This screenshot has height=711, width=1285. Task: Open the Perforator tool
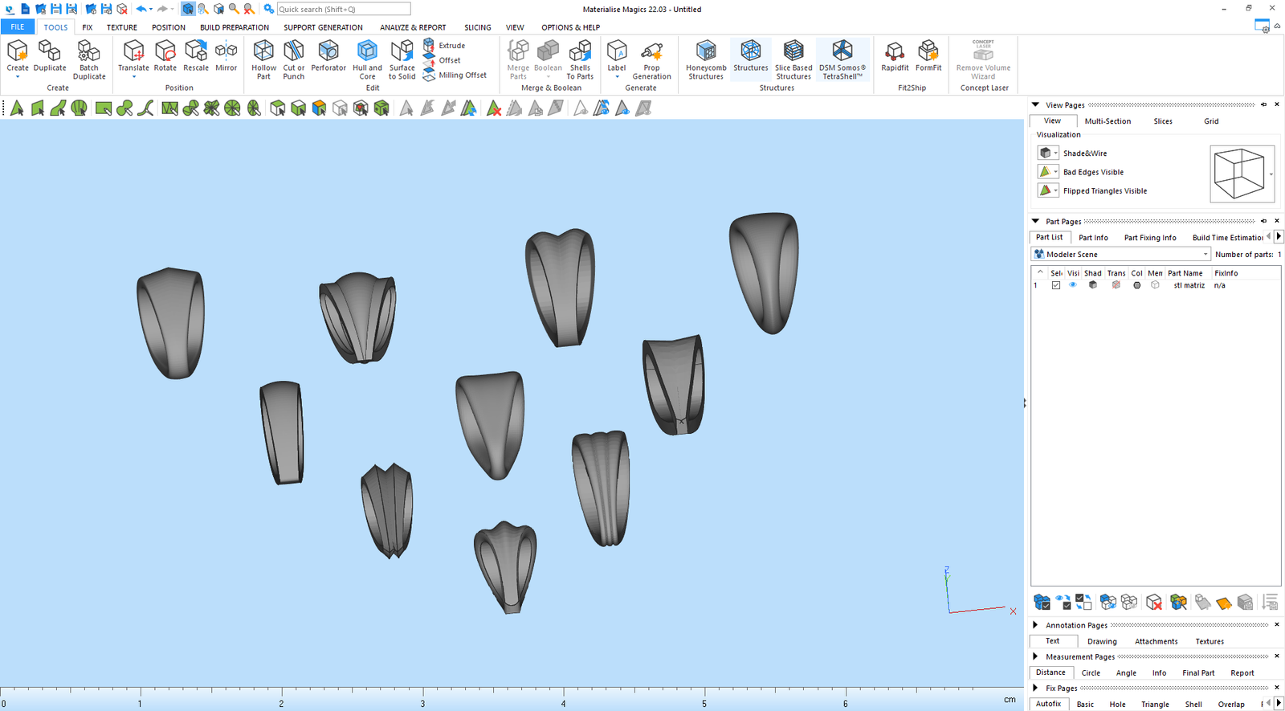pos(328,55)
